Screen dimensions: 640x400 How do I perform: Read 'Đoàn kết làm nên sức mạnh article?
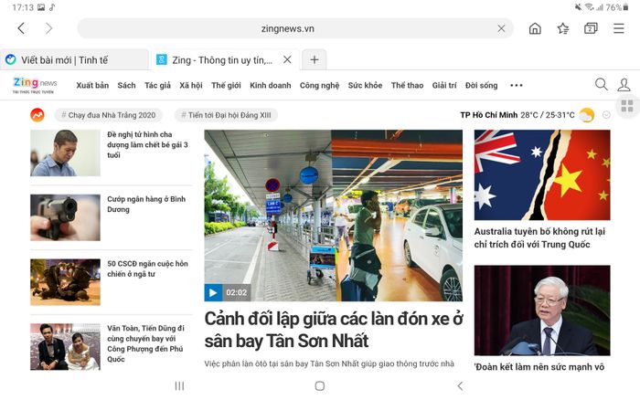point(539,367)
